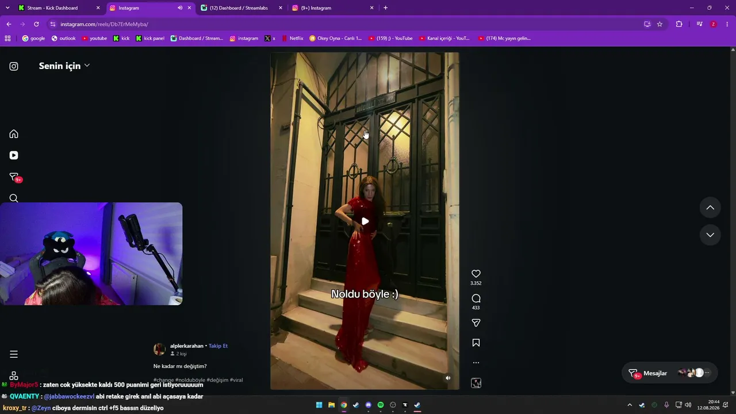Open the 'Mesajlar' floating messages button
This screenshot has width=736, height=414.
[670, 373]
